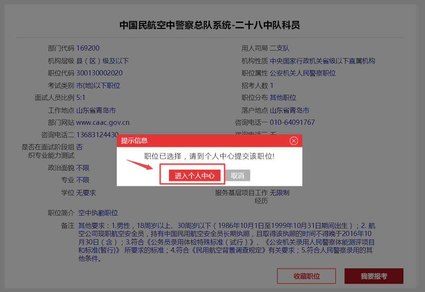Click the 招考人数 value 1

[x=272, y=86]
